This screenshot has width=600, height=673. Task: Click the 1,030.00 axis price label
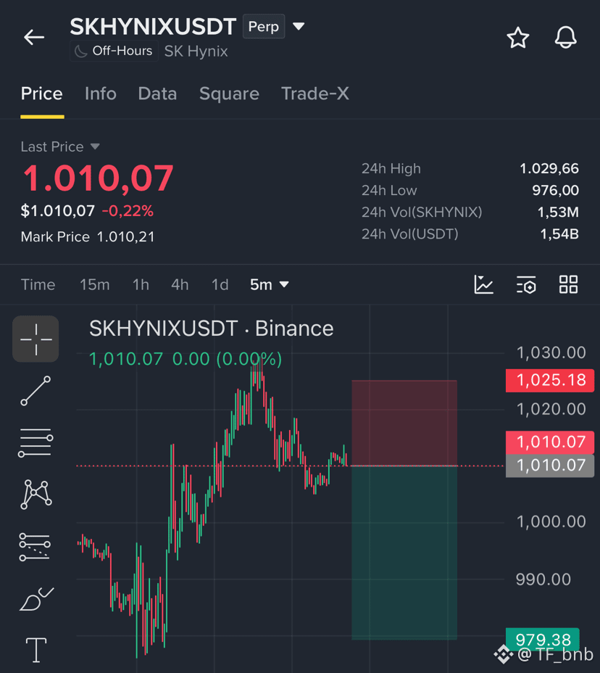551,352
